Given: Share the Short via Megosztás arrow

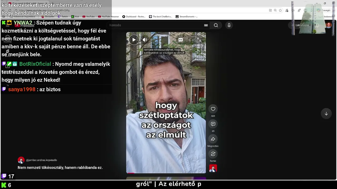Looking at the screenshot, I should (213, 139).
